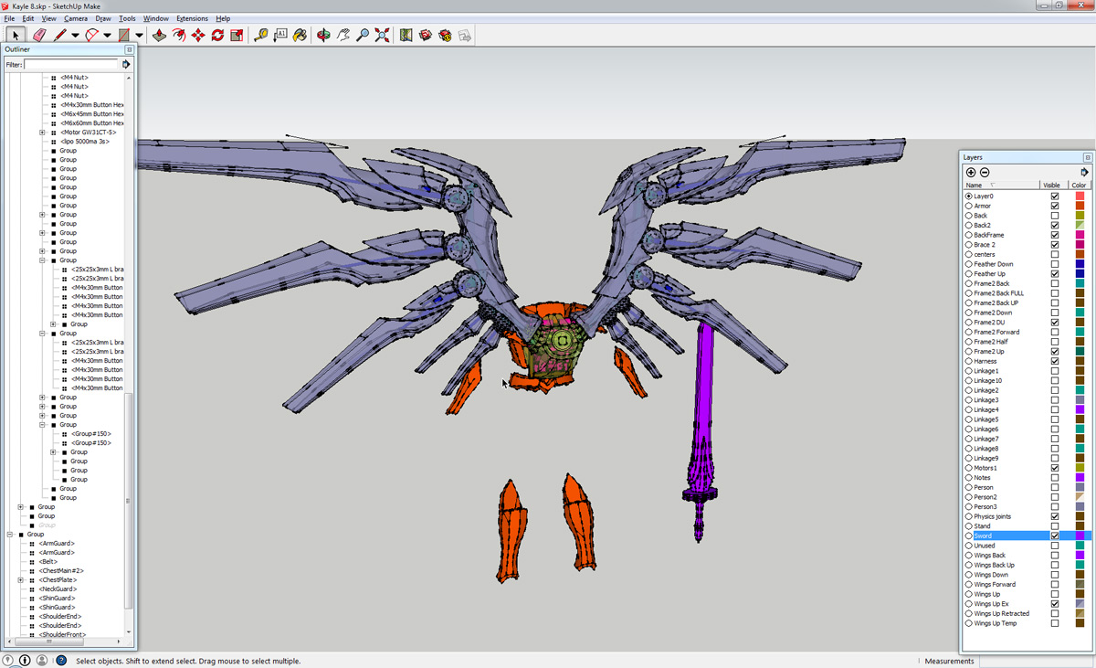
Task: Show the Back layer
Action: click(1055, 216)
